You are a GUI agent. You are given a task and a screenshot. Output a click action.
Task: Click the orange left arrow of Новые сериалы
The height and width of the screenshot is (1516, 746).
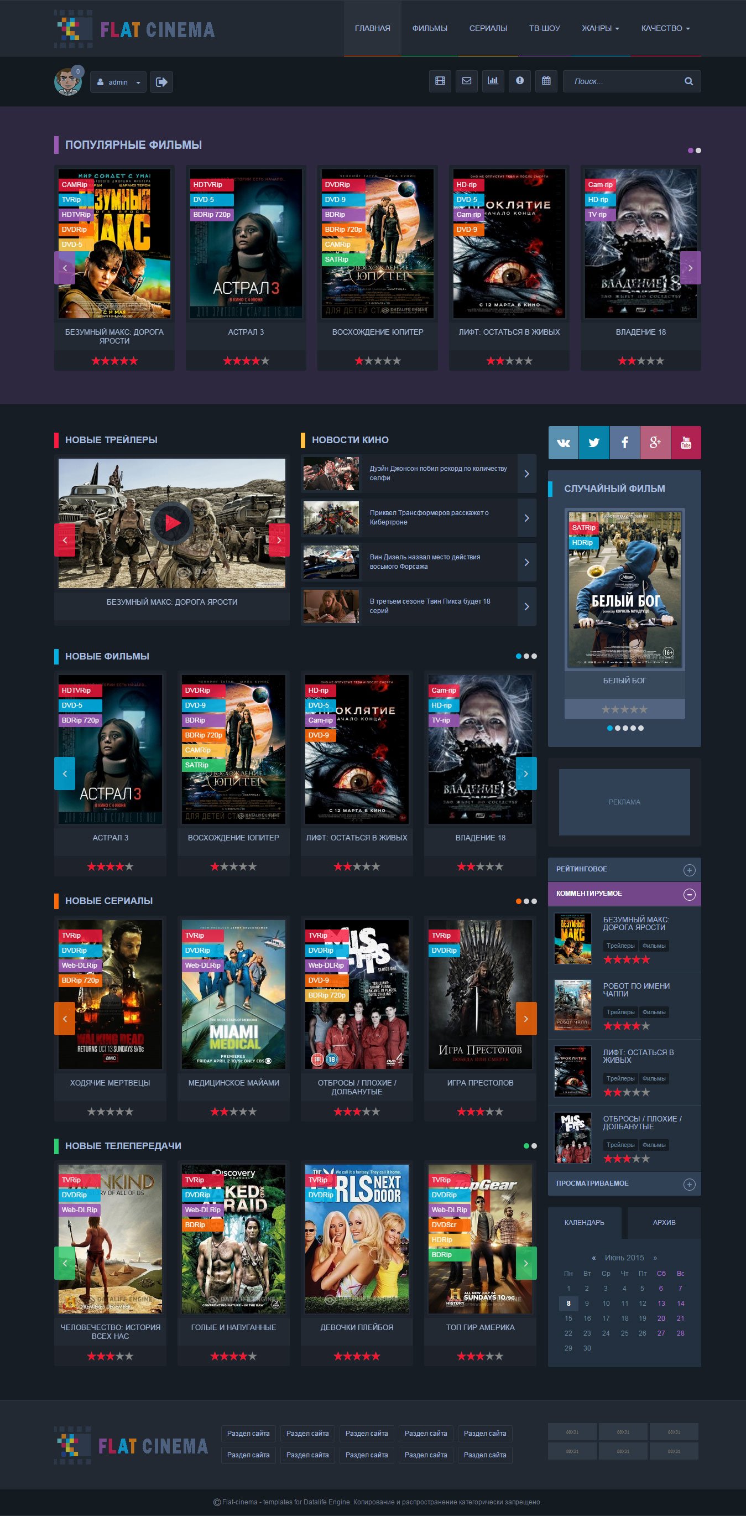(x=65, y=1018)
